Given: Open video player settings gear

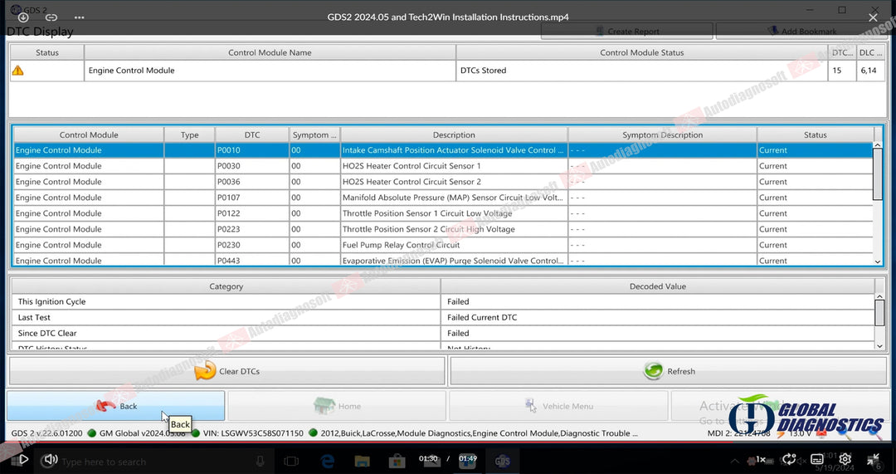Looking at the screenshot, I should (845, 459).
